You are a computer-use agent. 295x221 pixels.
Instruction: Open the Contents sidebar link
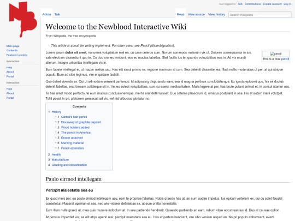pos(12,51)
